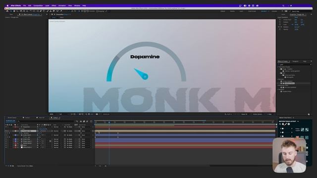The image size is (317, 178).
Task: Switch to the Audio panel tab
Action: coord(283,14)
